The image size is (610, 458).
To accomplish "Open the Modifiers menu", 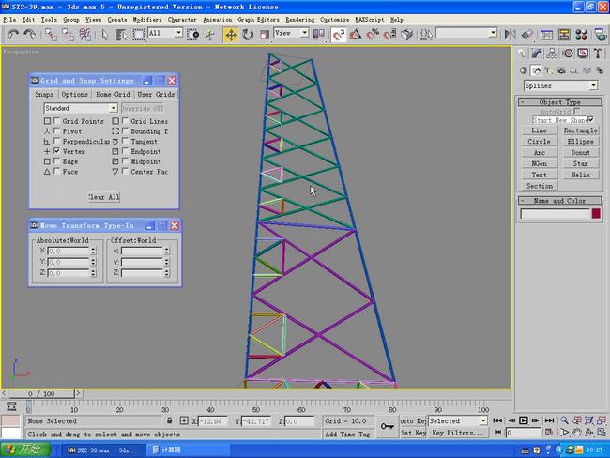I will pyautogui.click(x=147, y=19).
